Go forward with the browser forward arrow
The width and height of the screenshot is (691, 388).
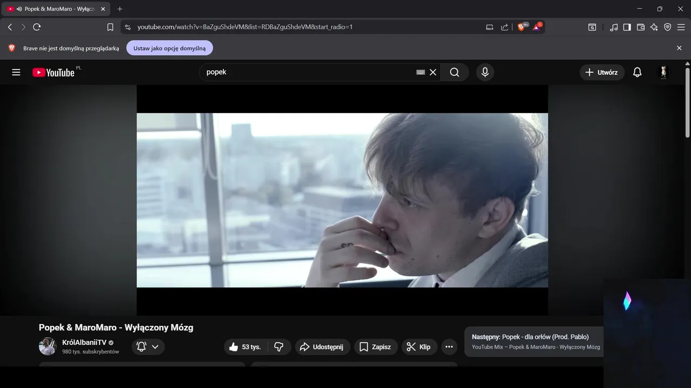pos(23,27)
